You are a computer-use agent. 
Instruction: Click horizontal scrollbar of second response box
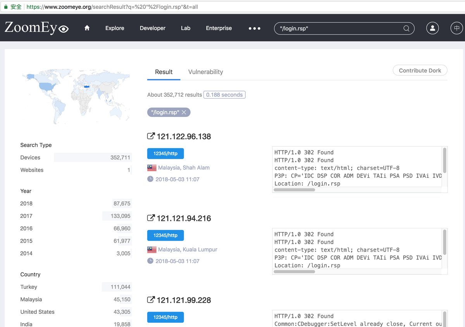coord(294,272)
